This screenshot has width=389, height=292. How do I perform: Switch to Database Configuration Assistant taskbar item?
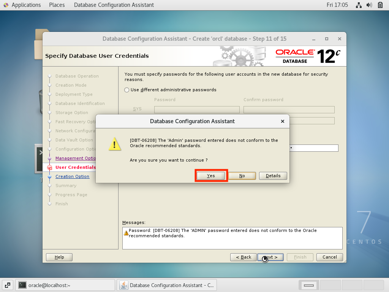pos(167,285)
